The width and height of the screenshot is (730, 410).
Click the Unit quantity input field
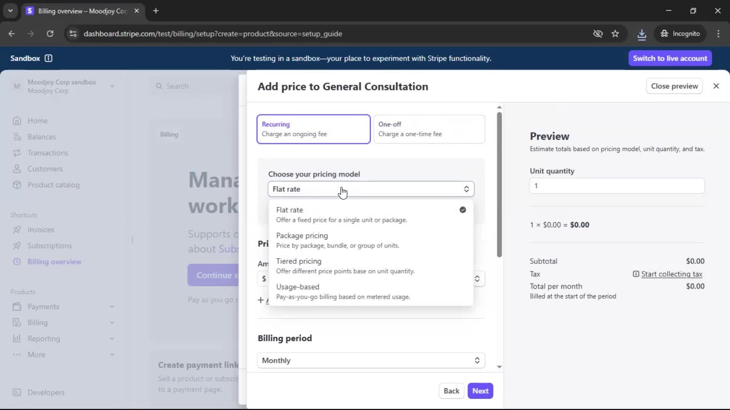click(617, 186)
